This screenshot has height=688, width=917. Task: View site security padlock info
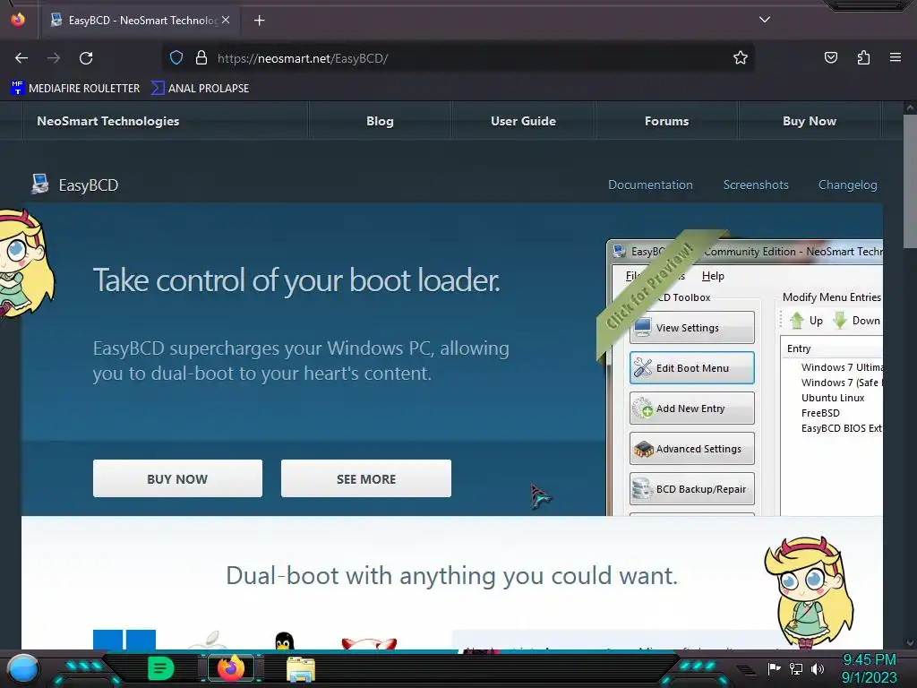point(201,58)
